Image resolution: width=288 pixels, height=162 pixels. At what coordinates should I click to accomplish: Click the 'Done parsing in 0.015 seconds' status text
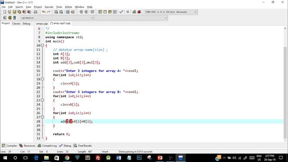click(x=135, y=152)
